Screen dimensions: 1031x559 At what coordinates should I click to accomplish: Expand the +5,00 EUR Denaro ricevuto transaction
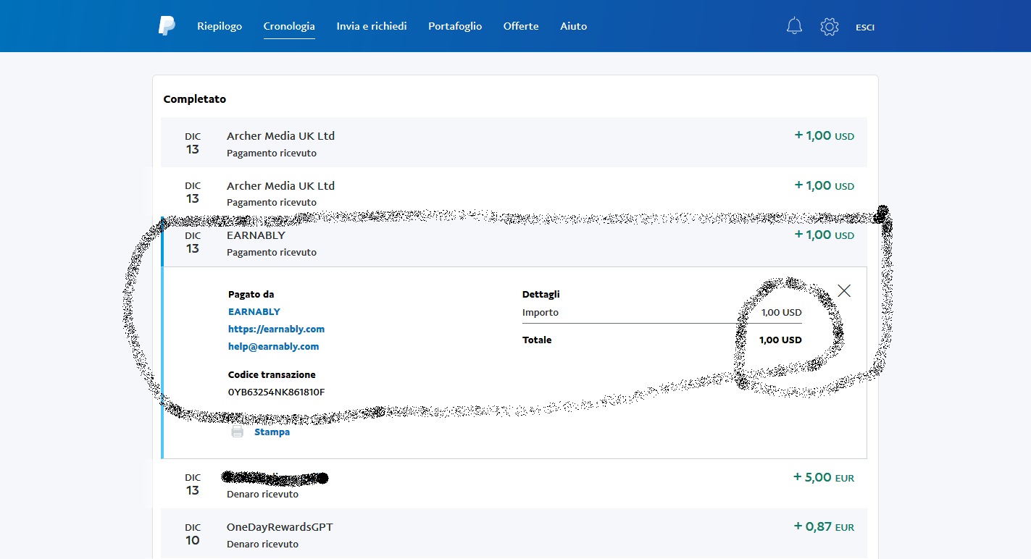point(514,484)
